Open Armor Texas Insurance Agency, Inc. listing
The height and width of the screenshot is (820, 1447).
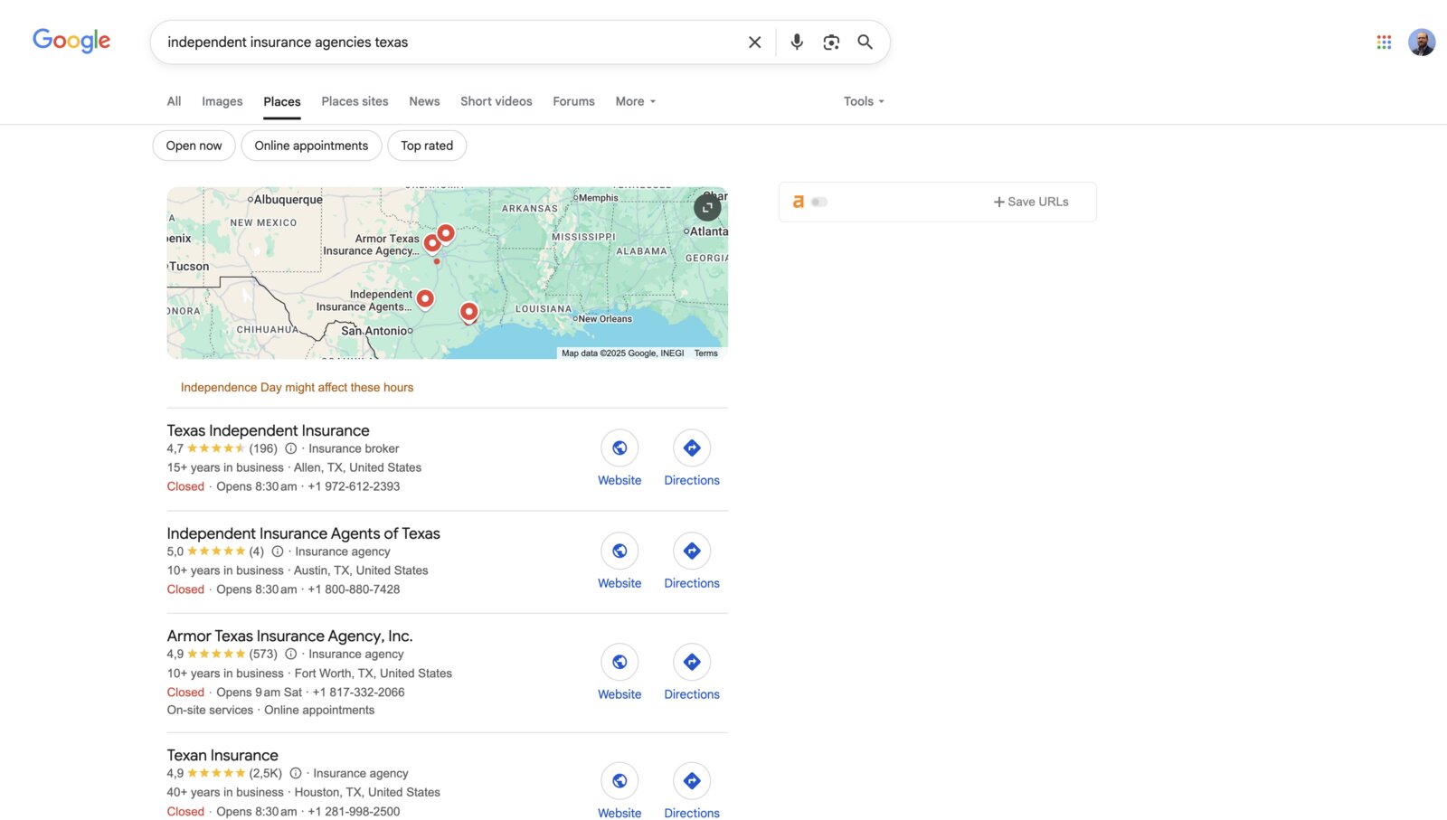(289, 636)
